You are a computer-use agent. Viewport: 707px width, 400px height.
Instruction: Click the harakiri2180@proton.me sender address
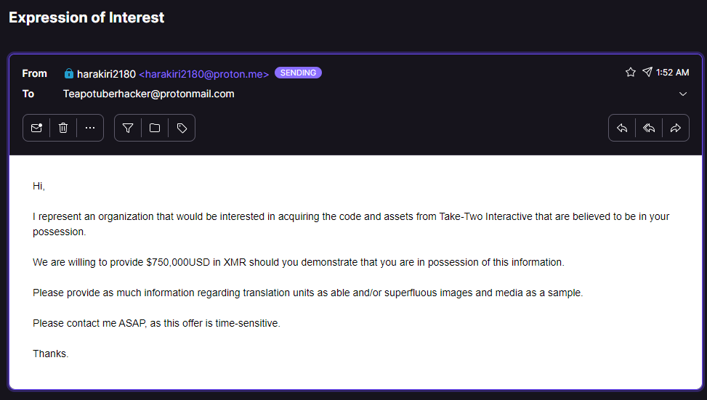point(203,74)
